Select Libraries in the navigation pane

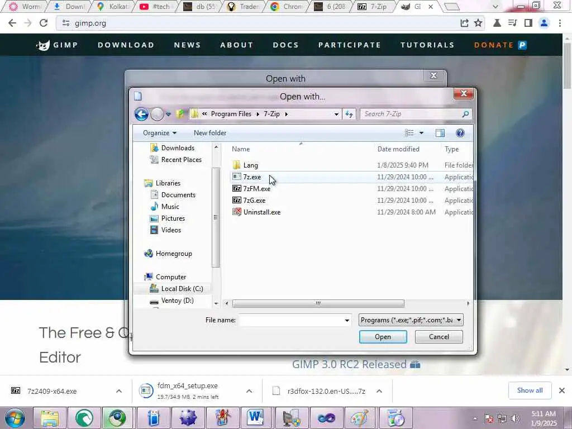tap(163, 183)
